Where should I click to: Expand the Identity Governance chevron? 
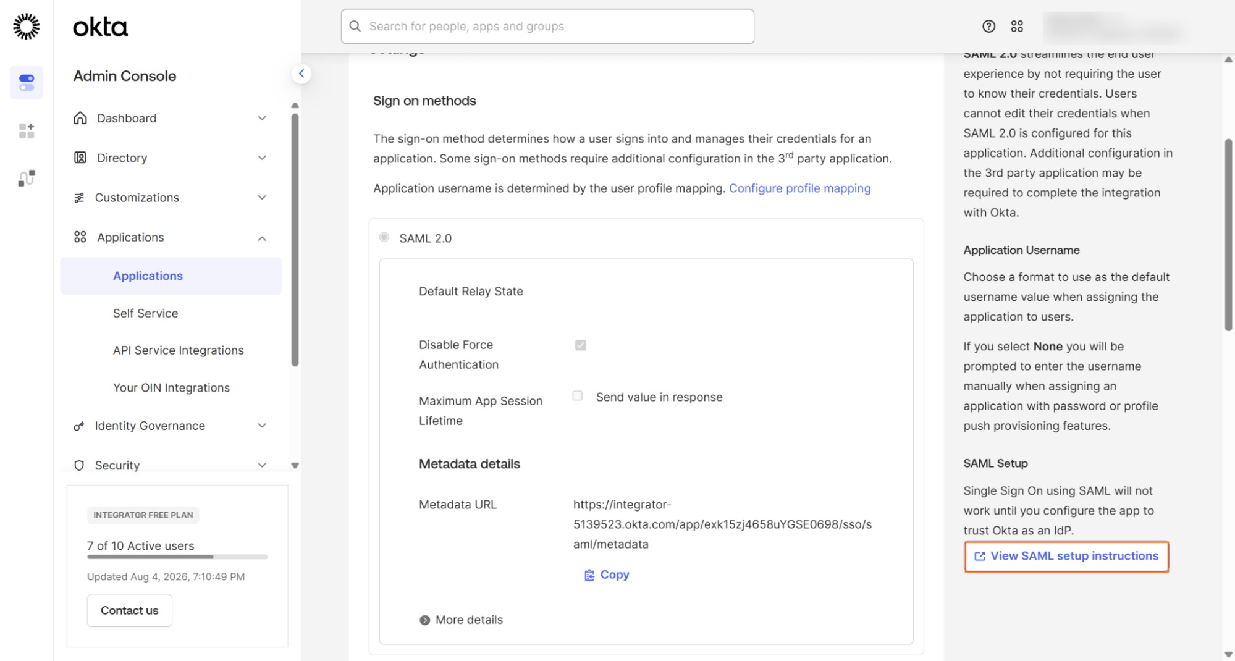point(262,426)
